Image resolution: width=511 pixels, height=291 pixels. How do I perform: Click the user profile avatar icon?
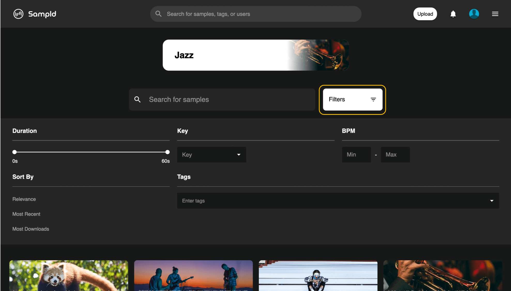[474, 14]
